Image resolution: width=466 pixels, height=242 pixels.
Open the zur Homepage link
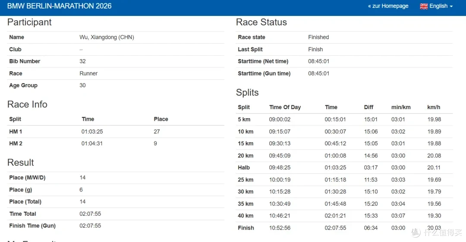(388, 6)
